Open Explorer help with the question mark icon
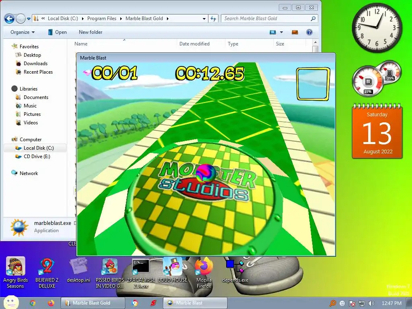Image resolution: width=412 pixels, height=309 pixels. (309, 32)
